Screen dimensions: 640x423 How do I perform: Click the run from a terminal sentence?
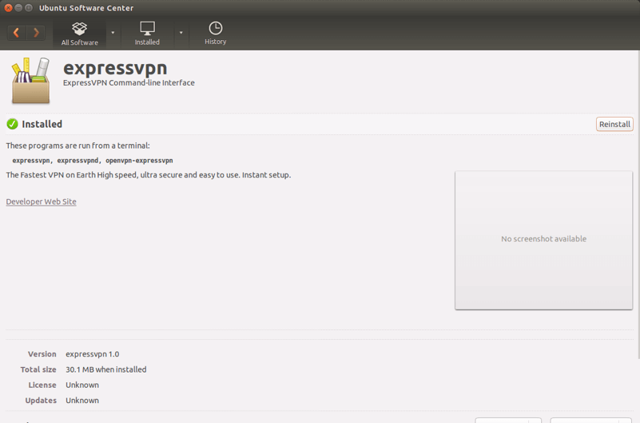tap(78, 146)
